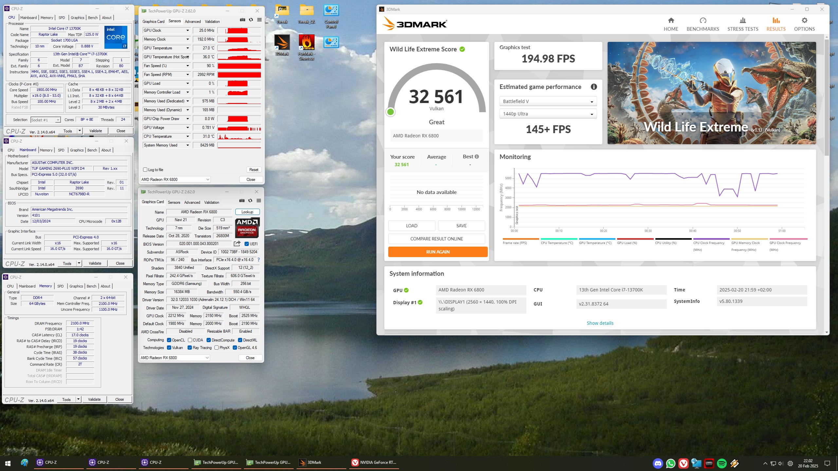The width and height of the screenshot is (838, 471).
Task: Toggle the Vulkan checkbox
Action: tap(169, 348)
